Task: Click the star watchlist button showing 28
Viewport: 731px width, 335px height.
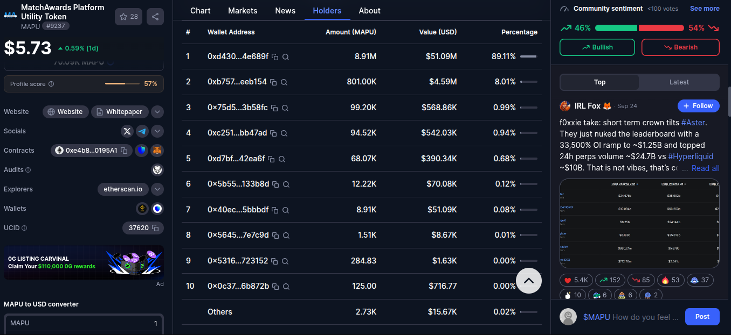Action: (x=128, y=17)
